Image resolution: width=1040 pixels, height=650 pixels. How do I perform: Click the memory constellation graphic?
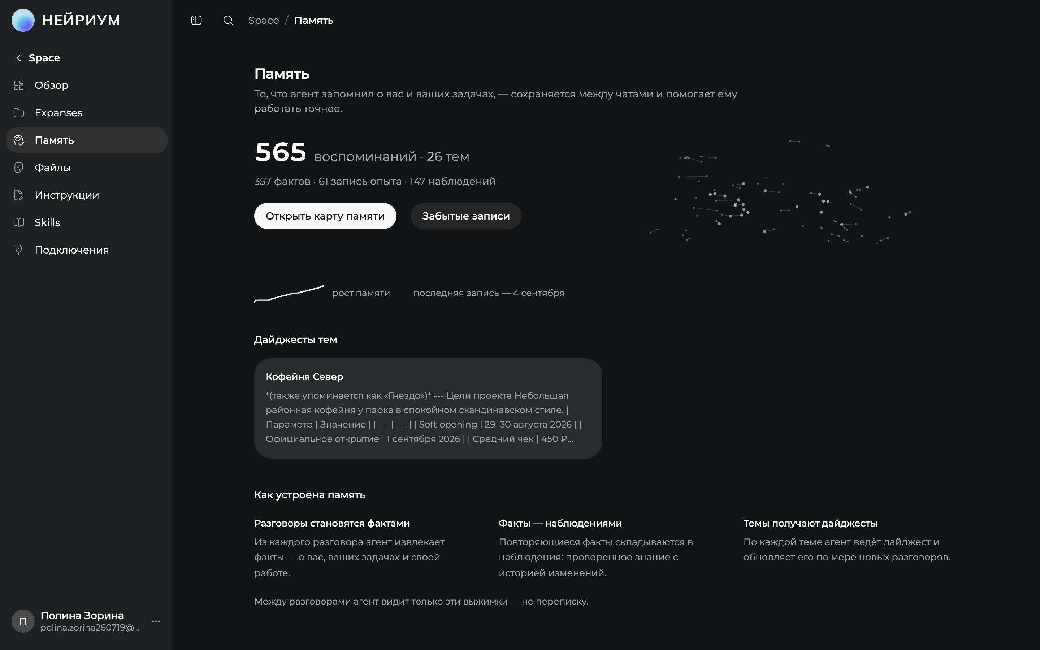click(780, 192)
